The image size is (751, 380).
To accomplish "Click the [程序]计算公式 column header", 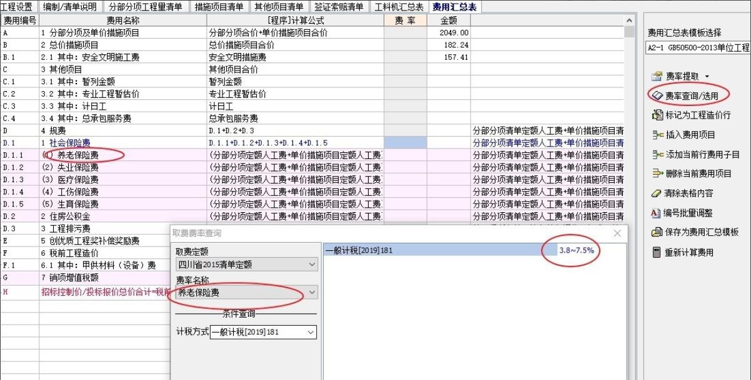I will pyautogui.click(x=295, y=21).
